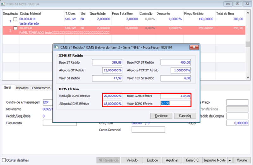This screenshot has width=253, height=165.
Task: Toggle the Ocultar detalhes checkbox
Action: (x=4, y=160)
